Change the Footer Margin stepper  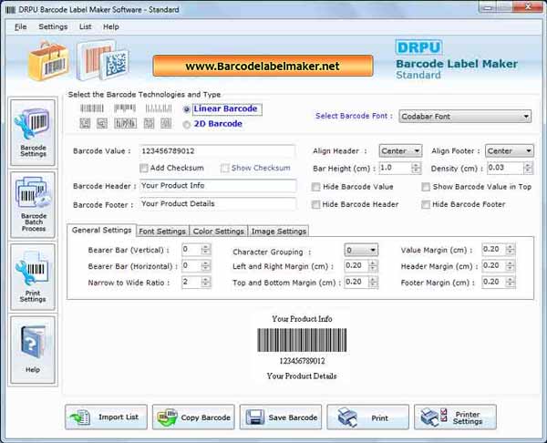coord(510,282)
